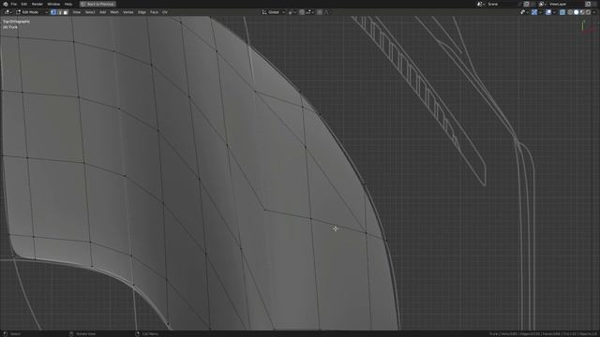600x337 pixels.
Task: Click the scene statistics in status bar
Action: 544,334
